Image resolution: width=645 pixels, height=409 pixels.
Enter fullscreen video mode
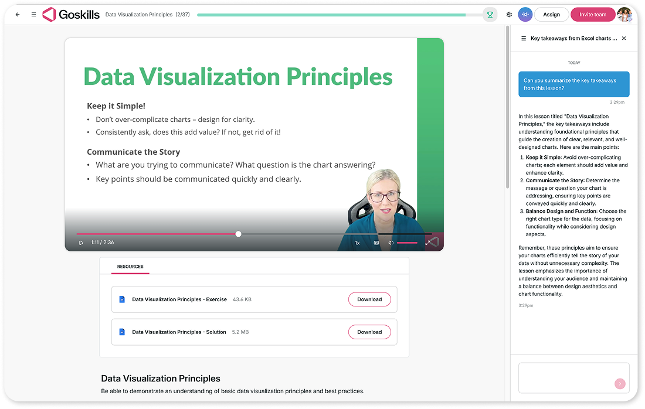pyautogui.click(x=428, y=243)
